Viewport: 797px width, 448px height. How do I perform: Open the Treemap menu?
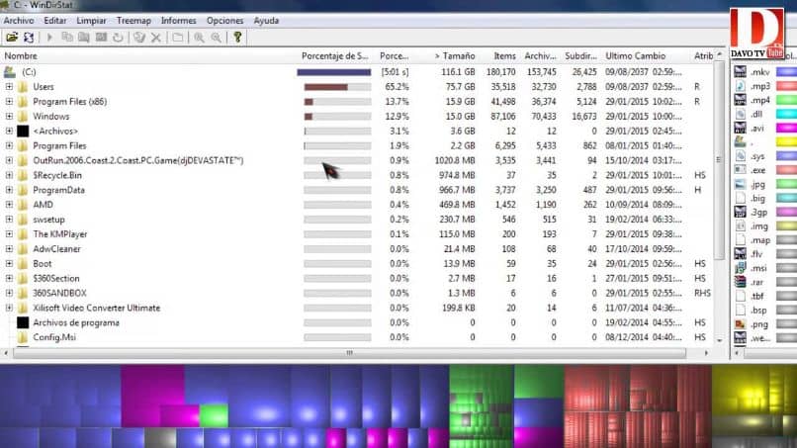(133, 21)
